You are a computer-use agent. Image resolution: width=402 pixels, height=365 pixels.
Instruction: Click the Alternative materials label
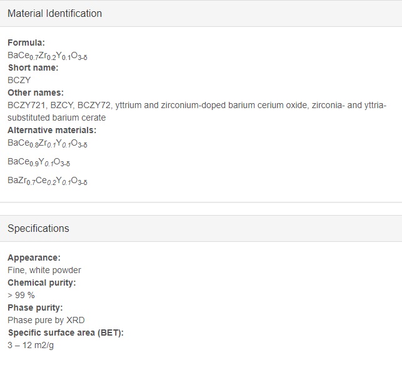(52, 130)
